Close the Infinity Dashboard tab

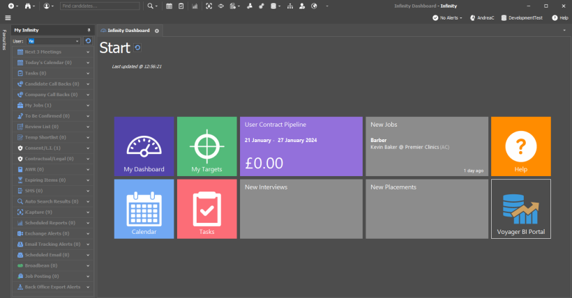pyautogui.click(x=157, y=31)
